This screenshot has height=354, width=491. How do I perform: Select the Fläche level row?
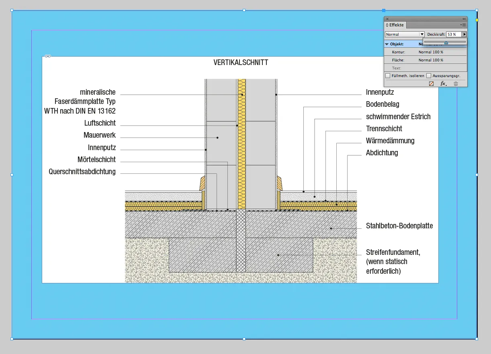[402, 60]
